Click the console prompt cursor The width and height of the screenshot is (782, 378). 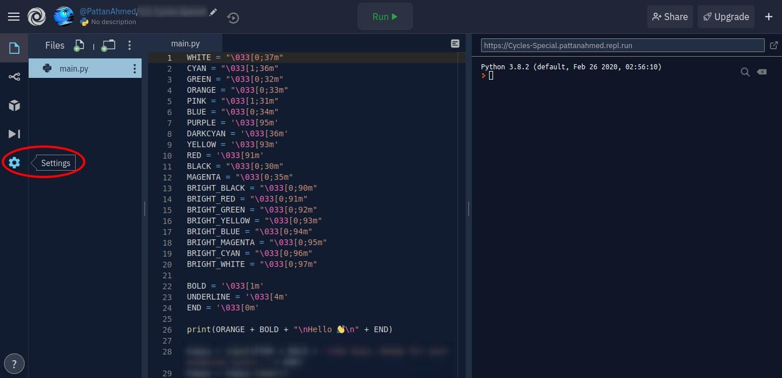click(x=490, y=75)
